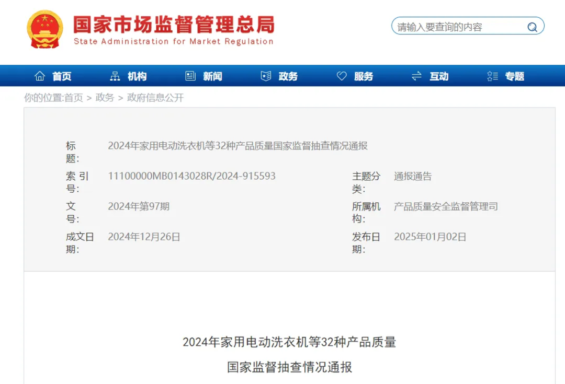Viewport: 565px width, 384px height.
Task: Click the list icon beside 专题
Action: 492,76
